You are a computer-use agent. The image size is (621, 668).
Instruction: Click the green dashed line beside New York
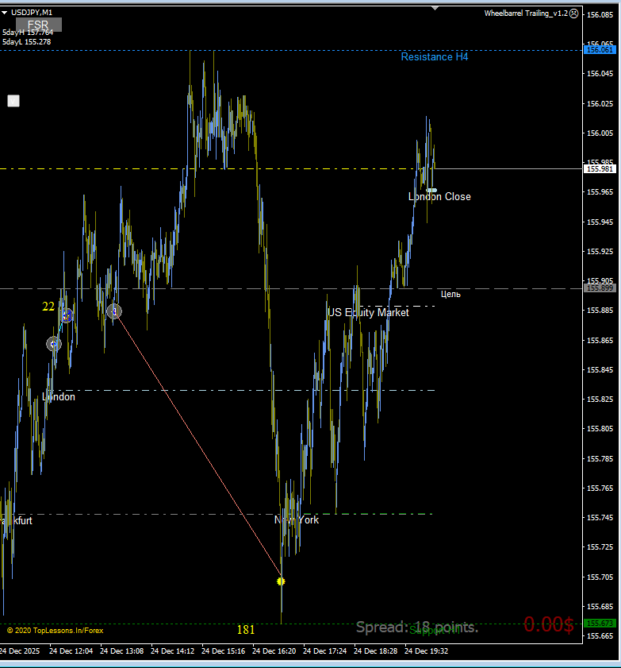coord(368,514)
